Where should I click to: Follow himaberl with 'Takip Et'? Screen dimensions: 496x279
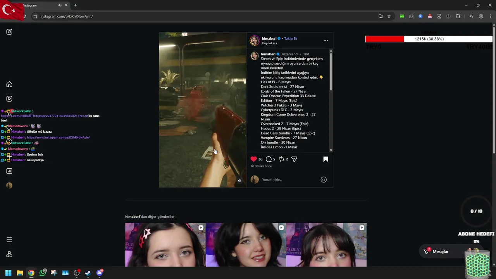pyautogui.click(x=290, y=38)
